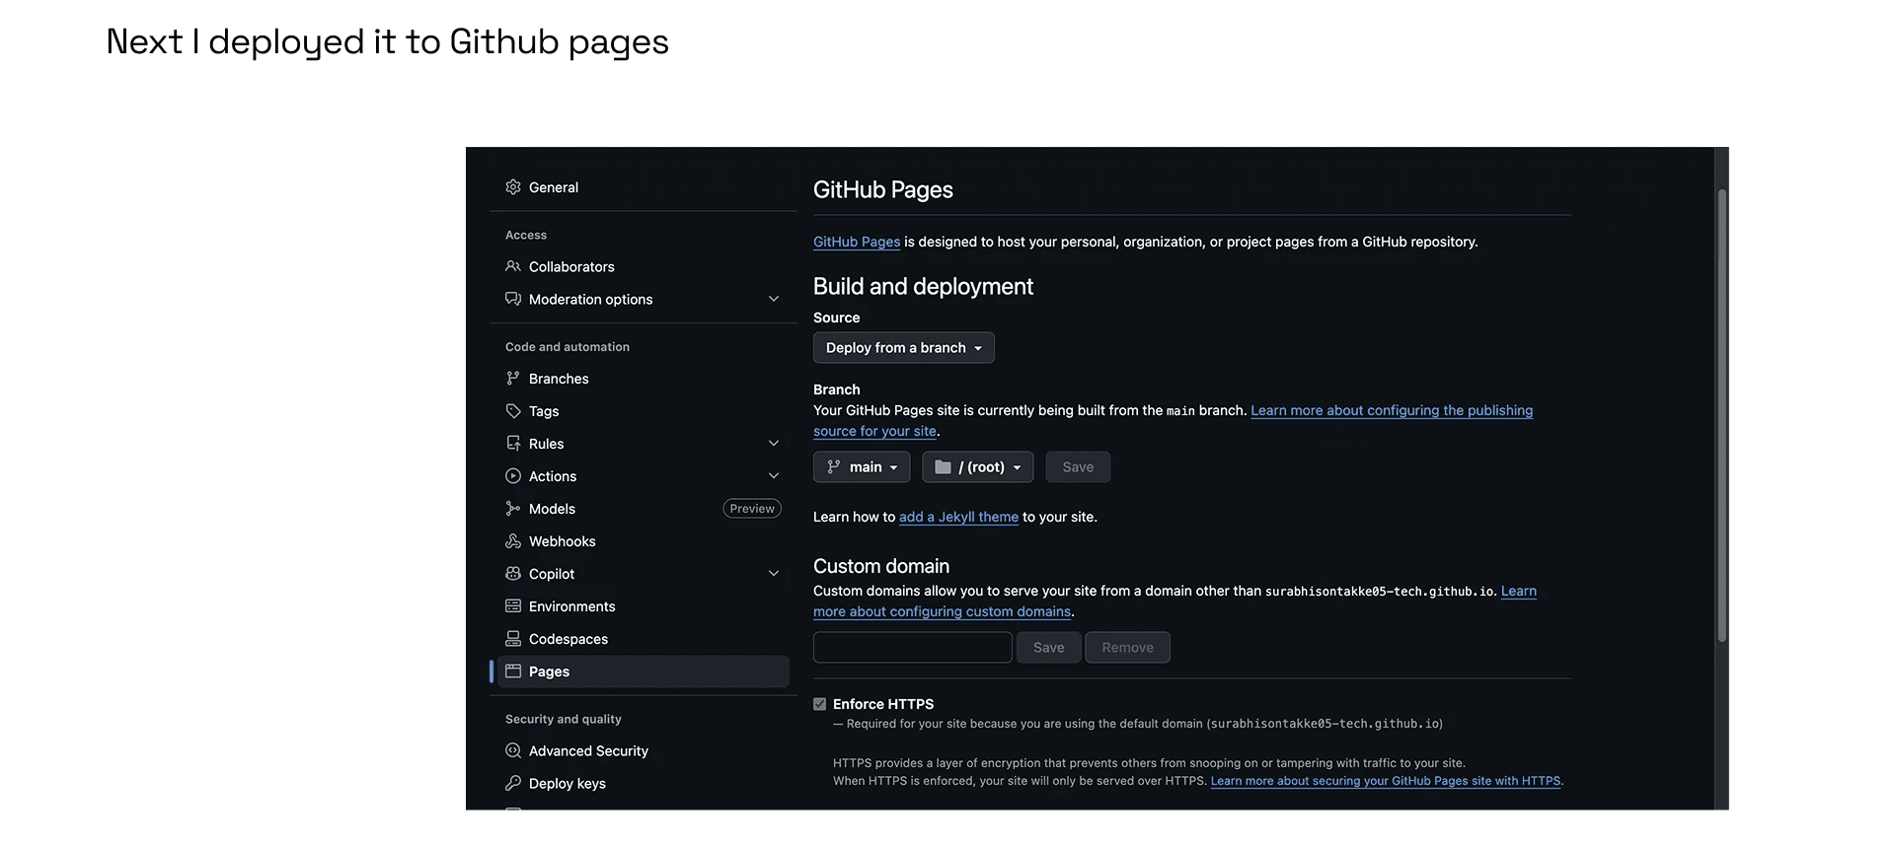The width and height of the screenshot is (1895, 847).
Task: Click the Build and deployment heading
Action: tap(923, 286)
